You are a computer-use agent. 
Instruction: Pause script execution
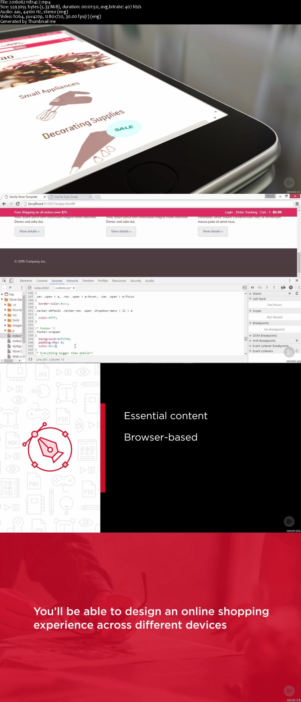252,288
